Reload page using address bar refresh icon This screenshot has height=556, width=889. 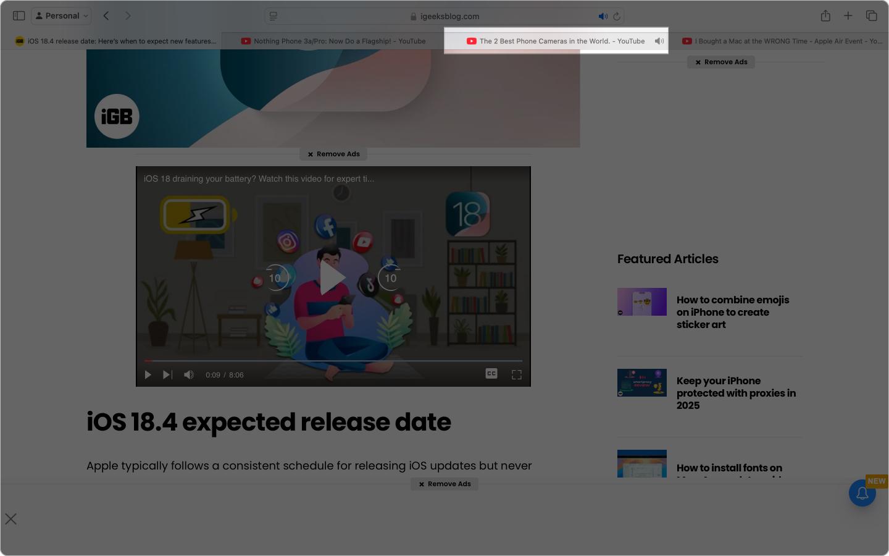pyautogui.click(x=616, y=17)
